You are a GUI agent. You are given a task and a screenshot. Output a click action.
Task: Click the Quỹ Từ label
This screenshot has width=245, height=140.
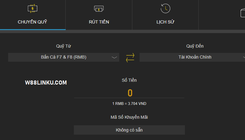[x=64, y=46]
